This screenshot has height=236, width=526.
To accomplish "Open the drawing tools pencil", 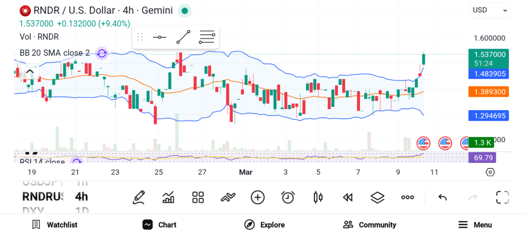I will coord(138,197).
